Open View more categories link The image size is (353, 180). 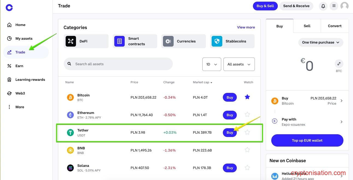(x=246, y=27)
